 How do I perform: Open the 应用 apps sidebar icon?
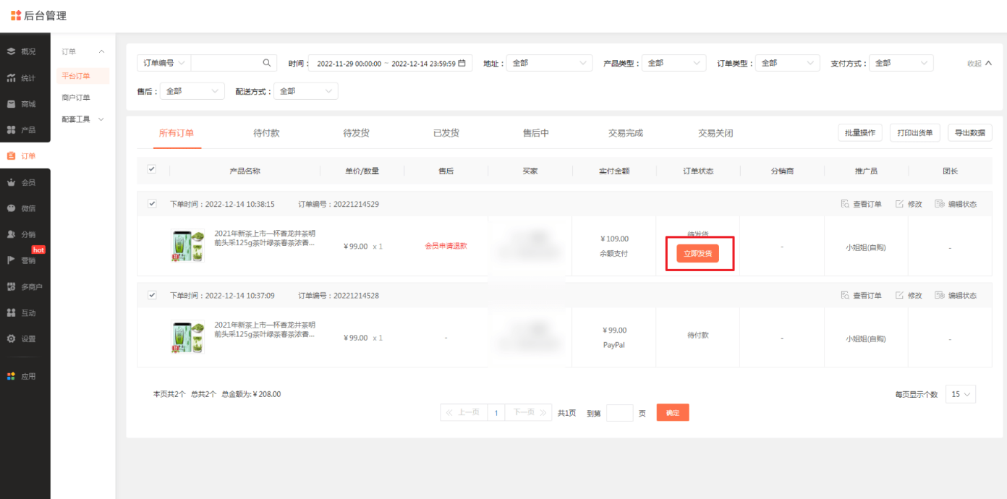click(11, 376)
